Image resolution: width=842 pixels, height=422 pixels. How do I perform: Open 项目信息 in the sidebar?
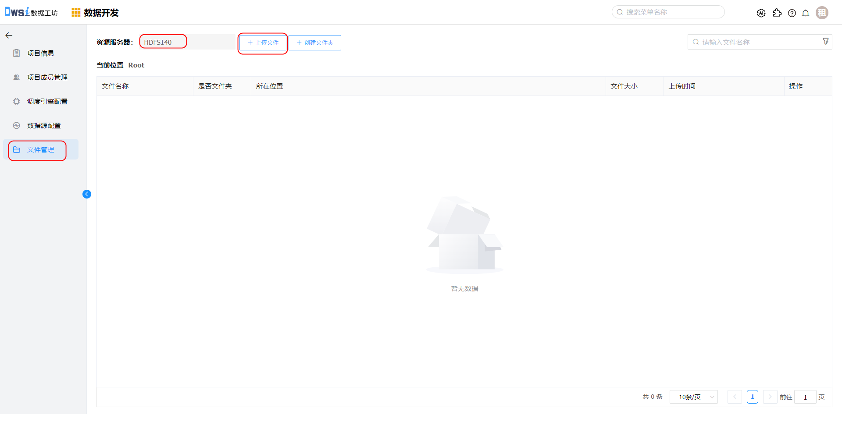pyautogui.click(x=40, y=53)
